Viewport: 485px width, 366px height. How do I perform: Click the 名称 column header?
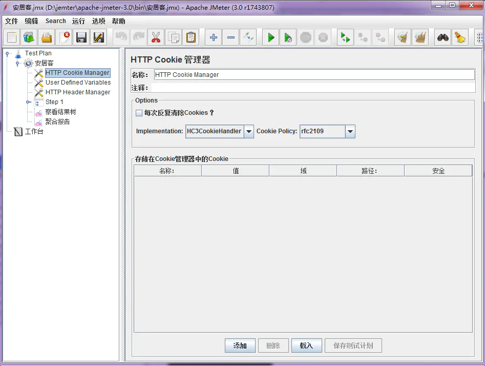[167, 171]
